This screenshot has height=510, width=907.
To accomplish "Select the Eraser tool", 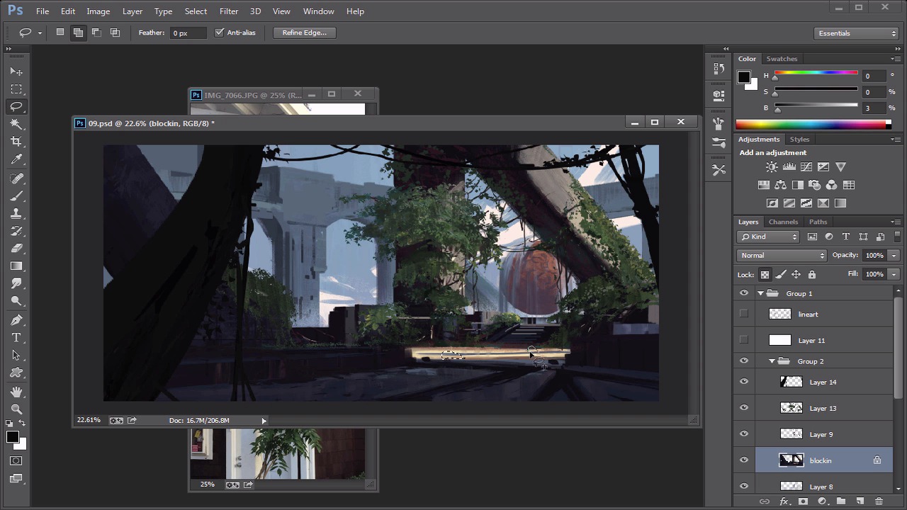I will tap(16, 249).
